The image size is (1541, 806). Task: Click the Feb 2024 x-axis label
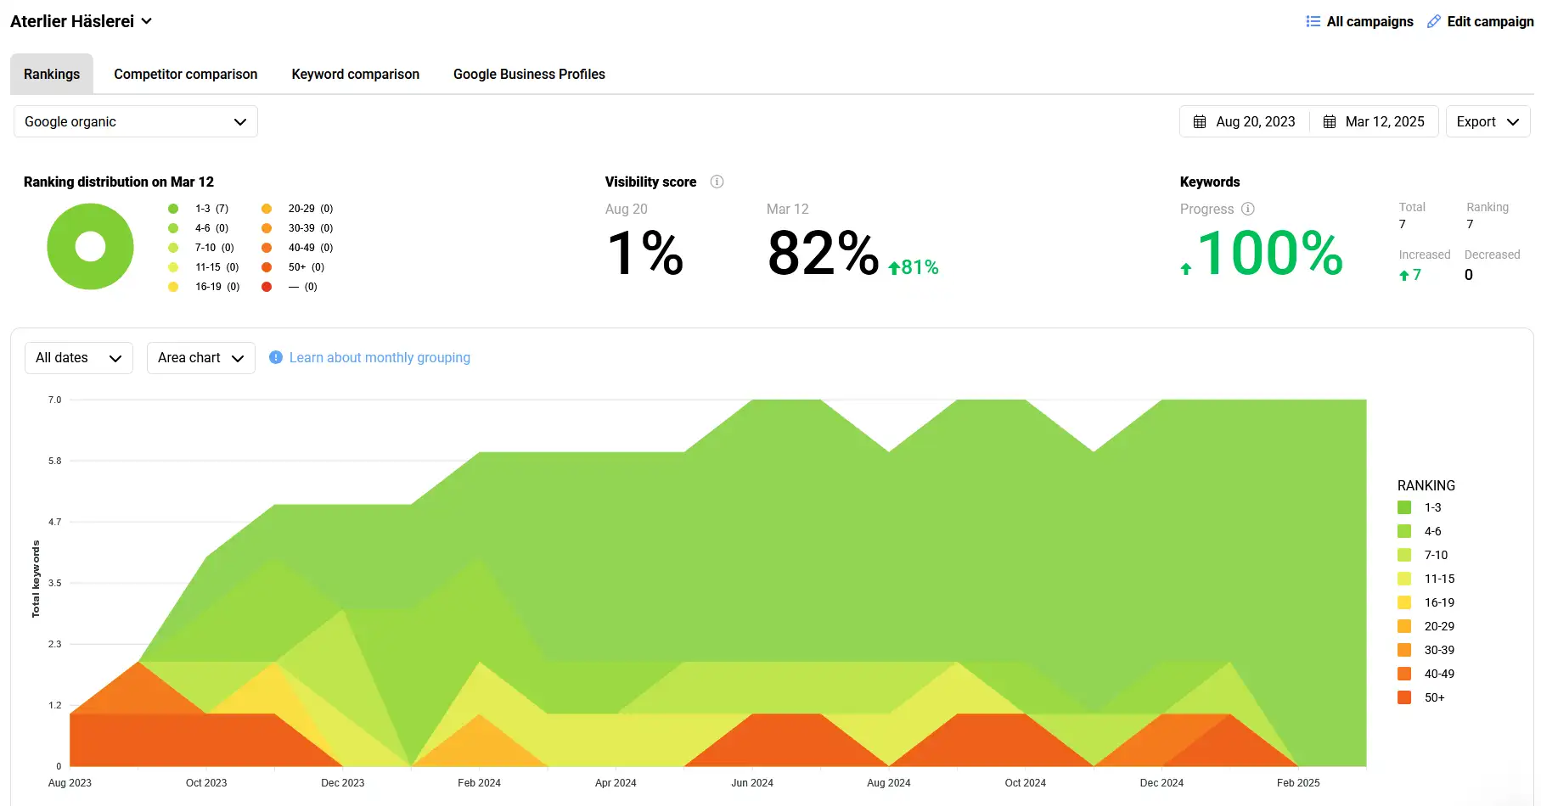[x=479, y=783]
